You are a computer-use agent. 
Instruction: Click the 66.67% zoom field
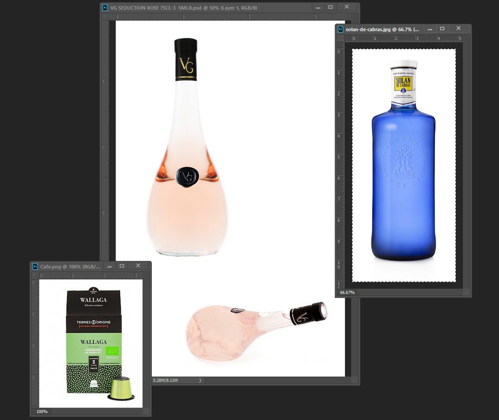coord(348,292)
